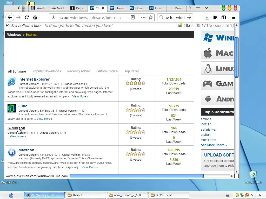Show site information icon in address bar
The image size is (266, 199).
click(x=54, y=17)
